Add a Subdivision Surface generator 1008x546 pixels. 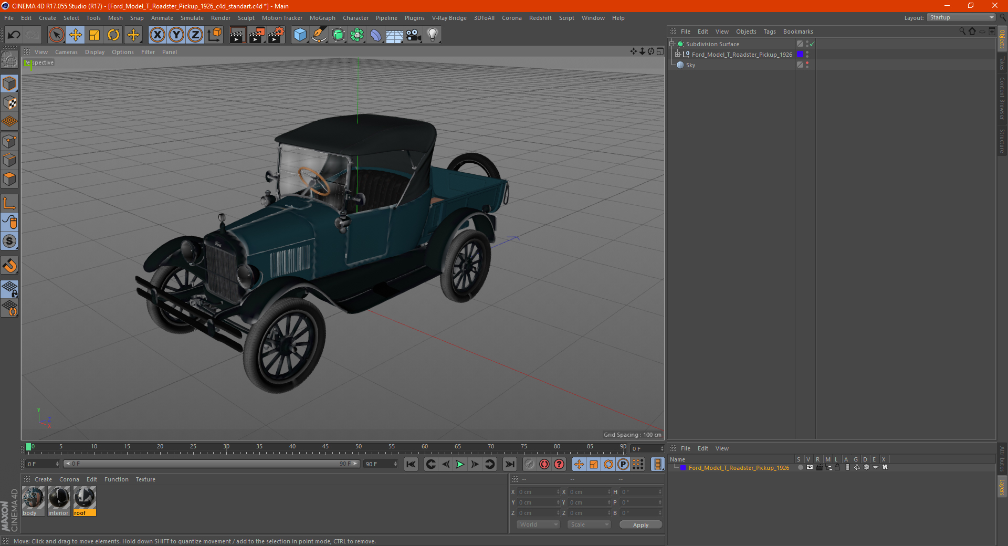[x=338, y=35]
